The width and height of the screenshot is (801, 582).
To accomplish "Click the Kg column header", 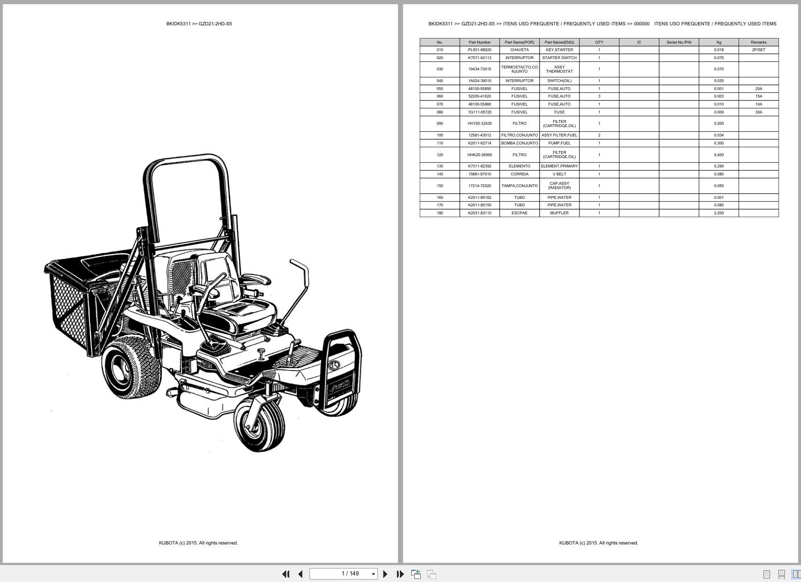I will [719, 42].
